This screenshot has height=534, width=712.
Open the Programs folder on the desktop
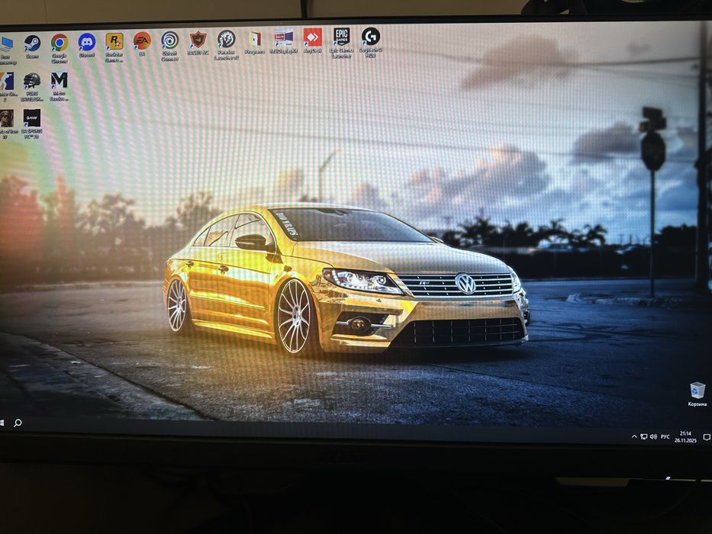pos(255,42)
